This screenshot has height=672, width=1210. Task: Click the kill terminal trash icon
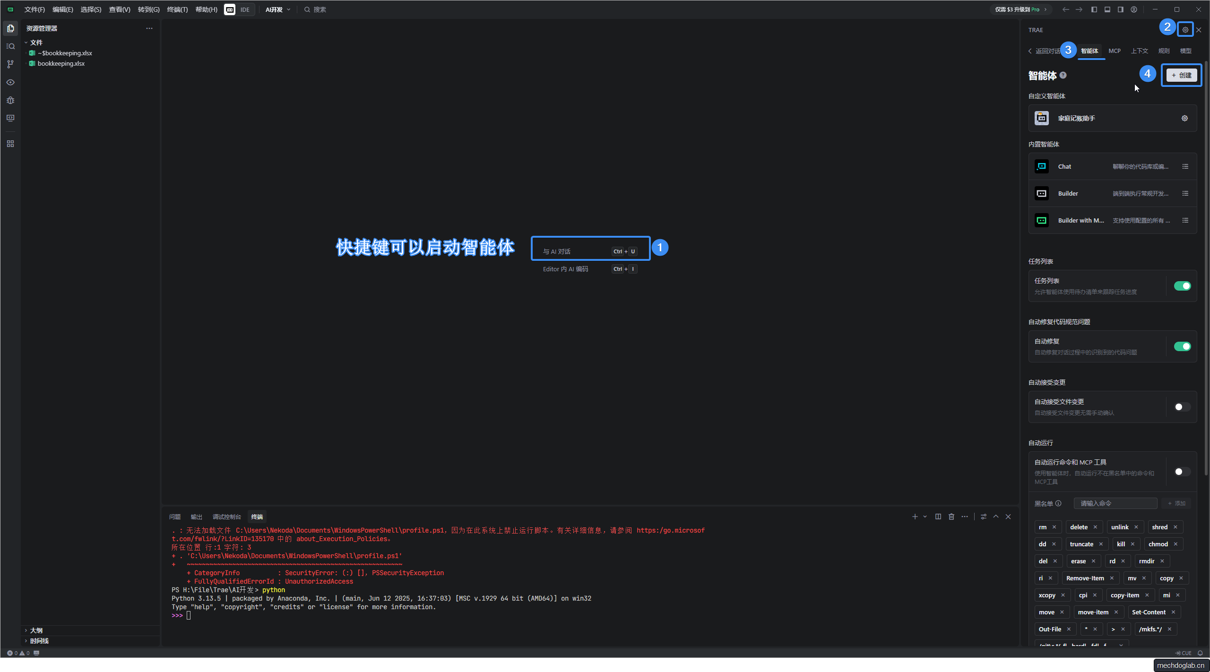click(x=951, y=517)
